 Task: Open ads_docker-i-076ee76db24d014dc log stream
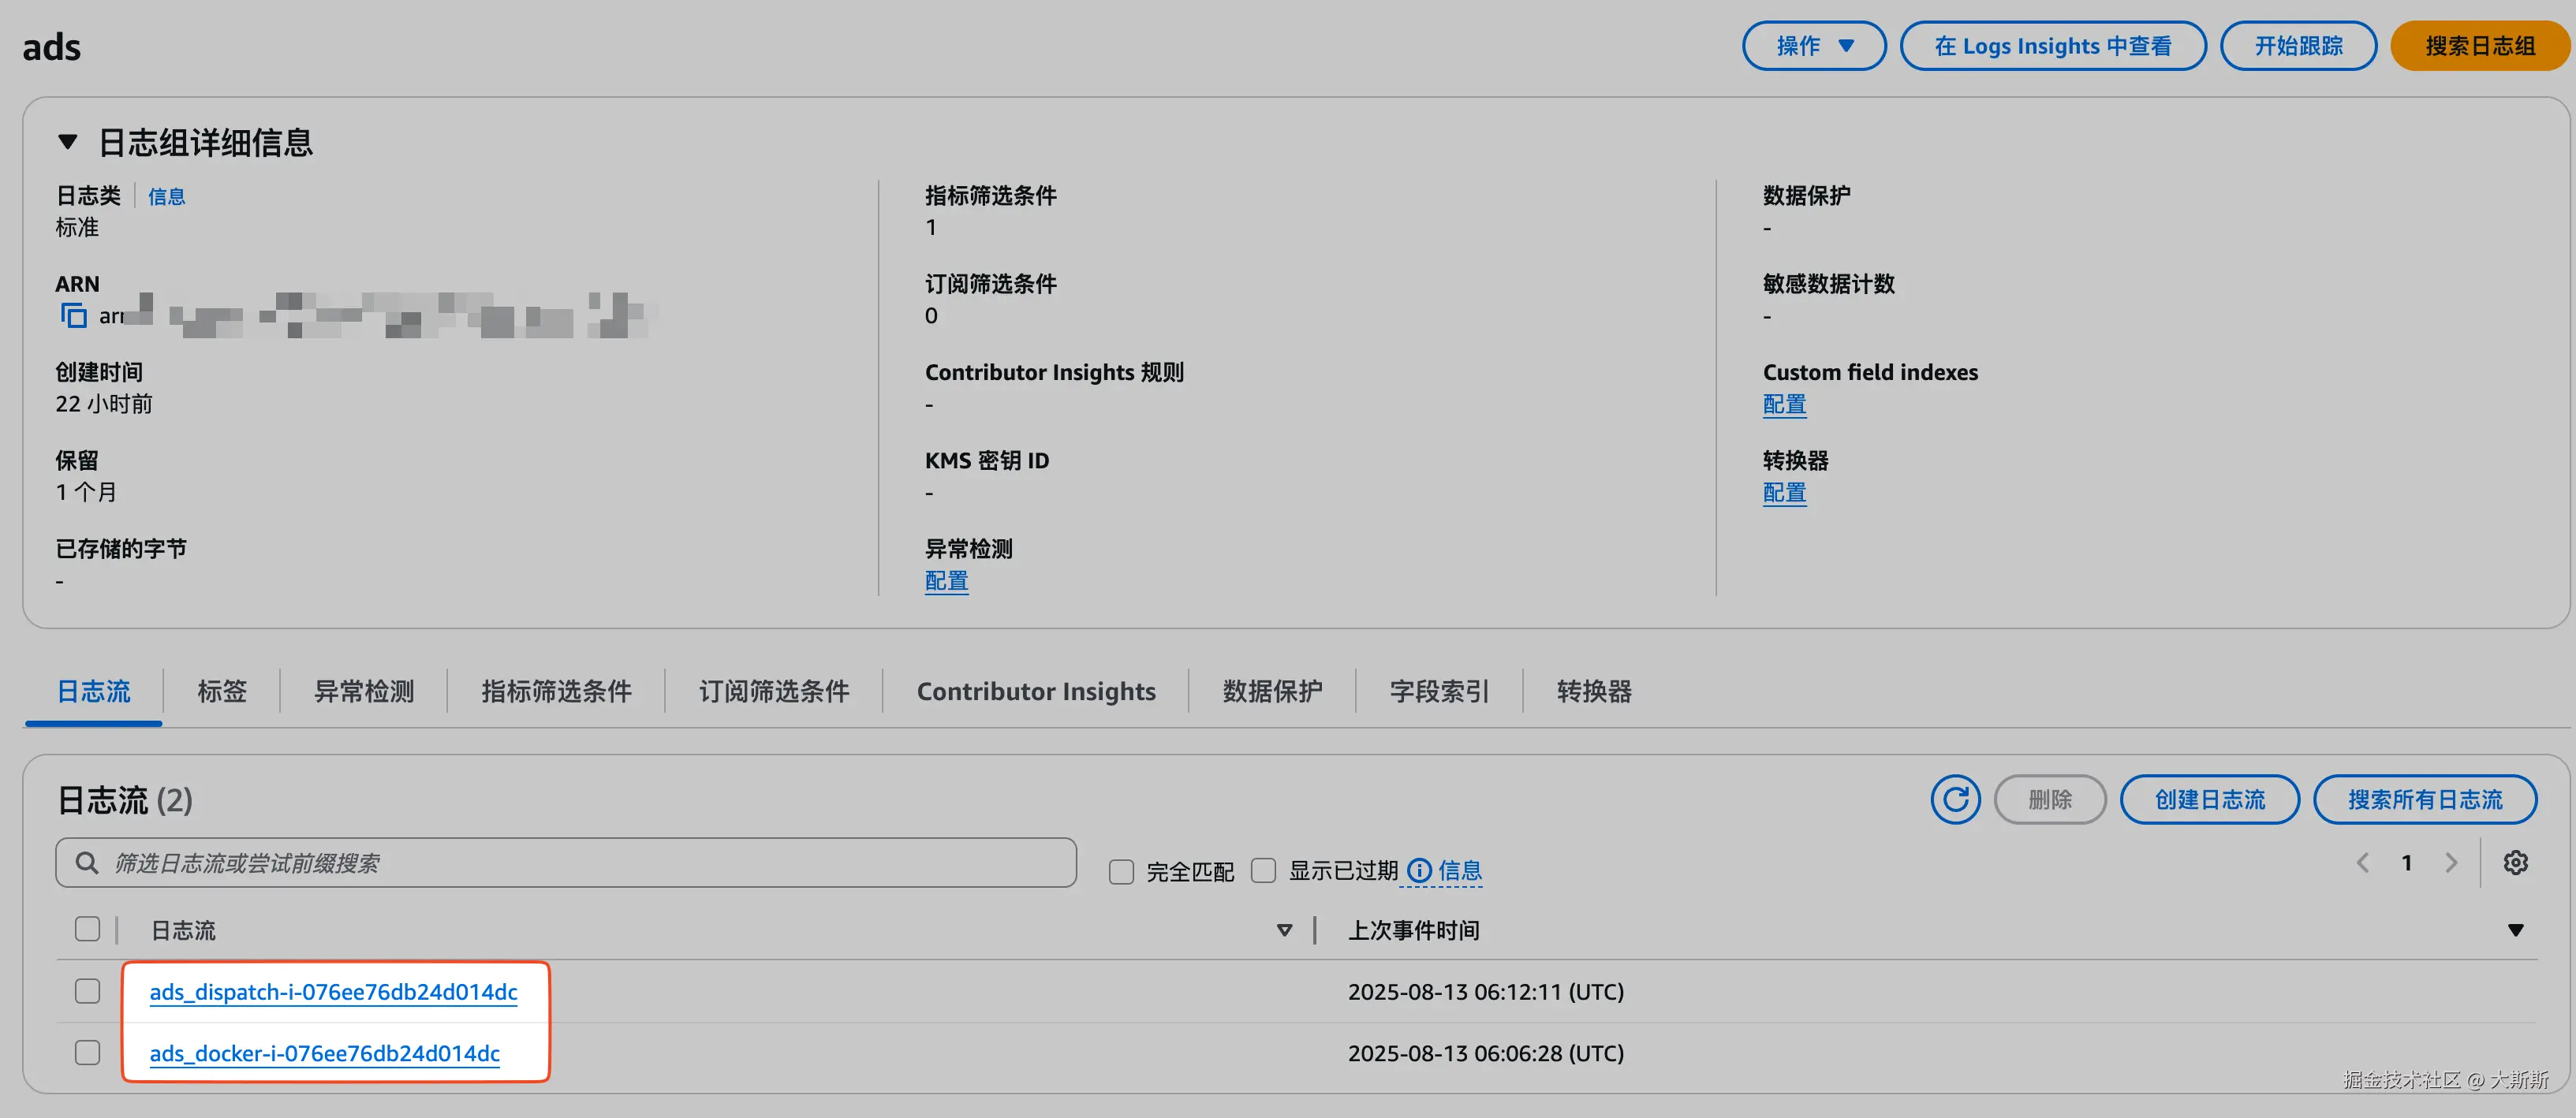point(324,1053)
